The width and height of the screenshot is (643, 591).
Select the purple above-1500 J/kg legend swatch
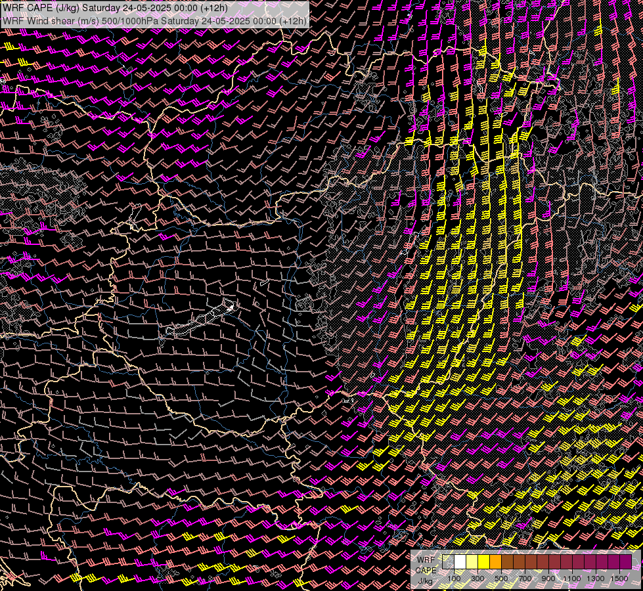pos(626,562)
